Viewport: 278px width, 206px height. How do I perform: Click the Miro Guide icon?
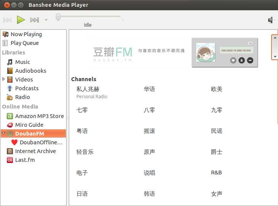coord(10,125)
